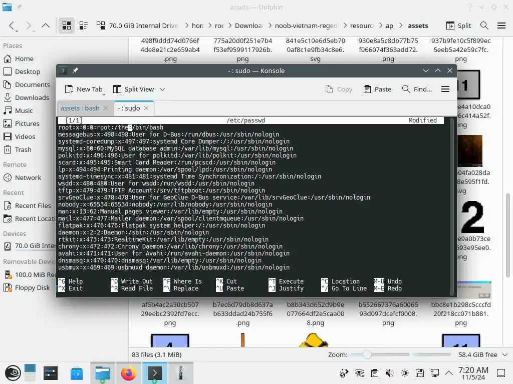Viewport: 513px width, 384px height.
Task: Open Recent Locations in Places panel
Action: click(30, 219)
